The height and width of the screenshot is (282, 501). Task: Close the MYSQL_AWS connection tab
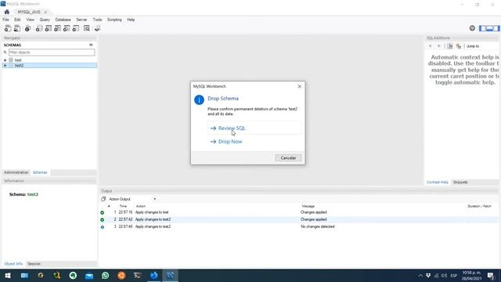pos(45,12)
